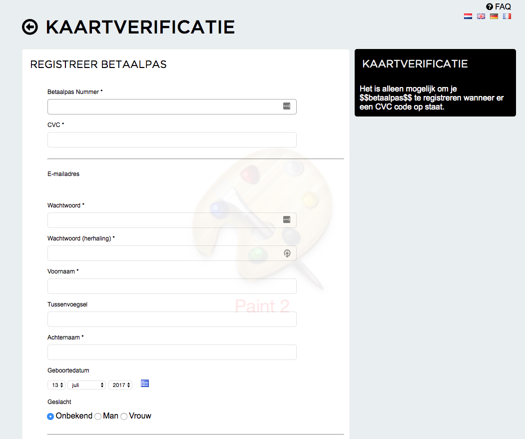Switch language using the UK flag
The width and height of the screenshot is (525, 439).
click(481, 16)
